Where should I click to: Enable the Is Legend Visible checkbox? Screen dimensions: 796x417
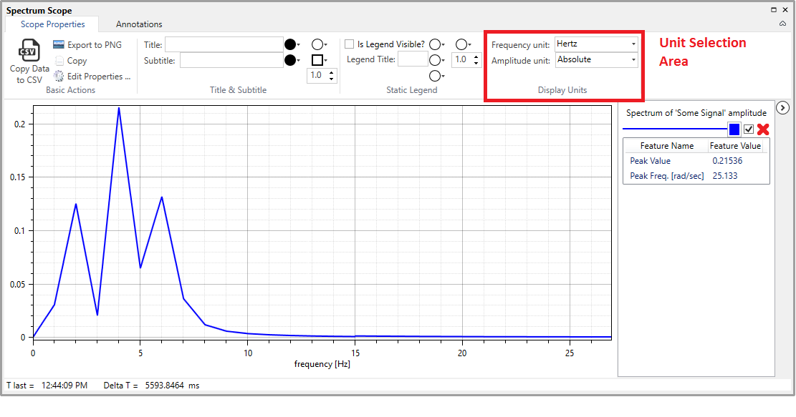click(x=350, y=44)
